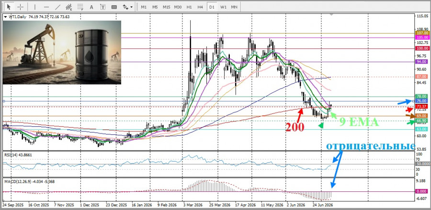
Task: Switch to M1 timeframe
Action: point(144,7)
